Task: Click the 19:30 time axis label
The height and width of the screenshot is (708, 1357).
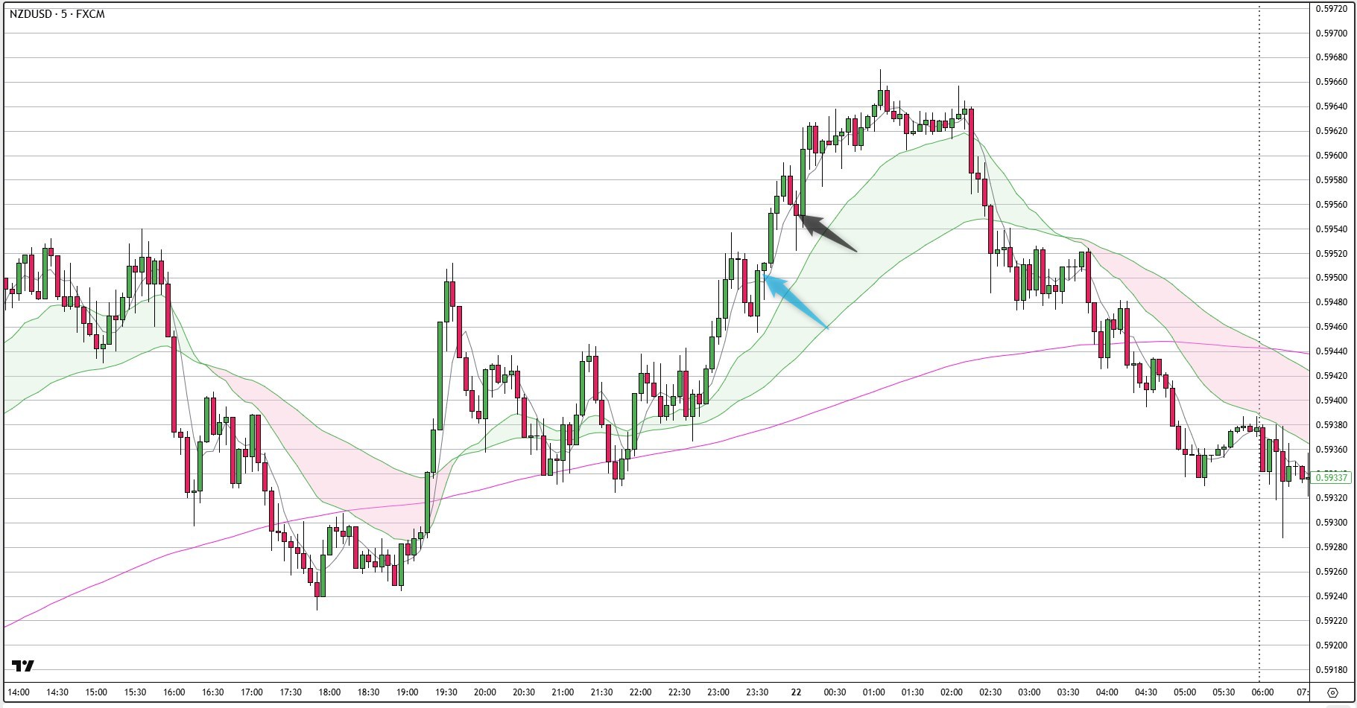Action: (446, 692)
